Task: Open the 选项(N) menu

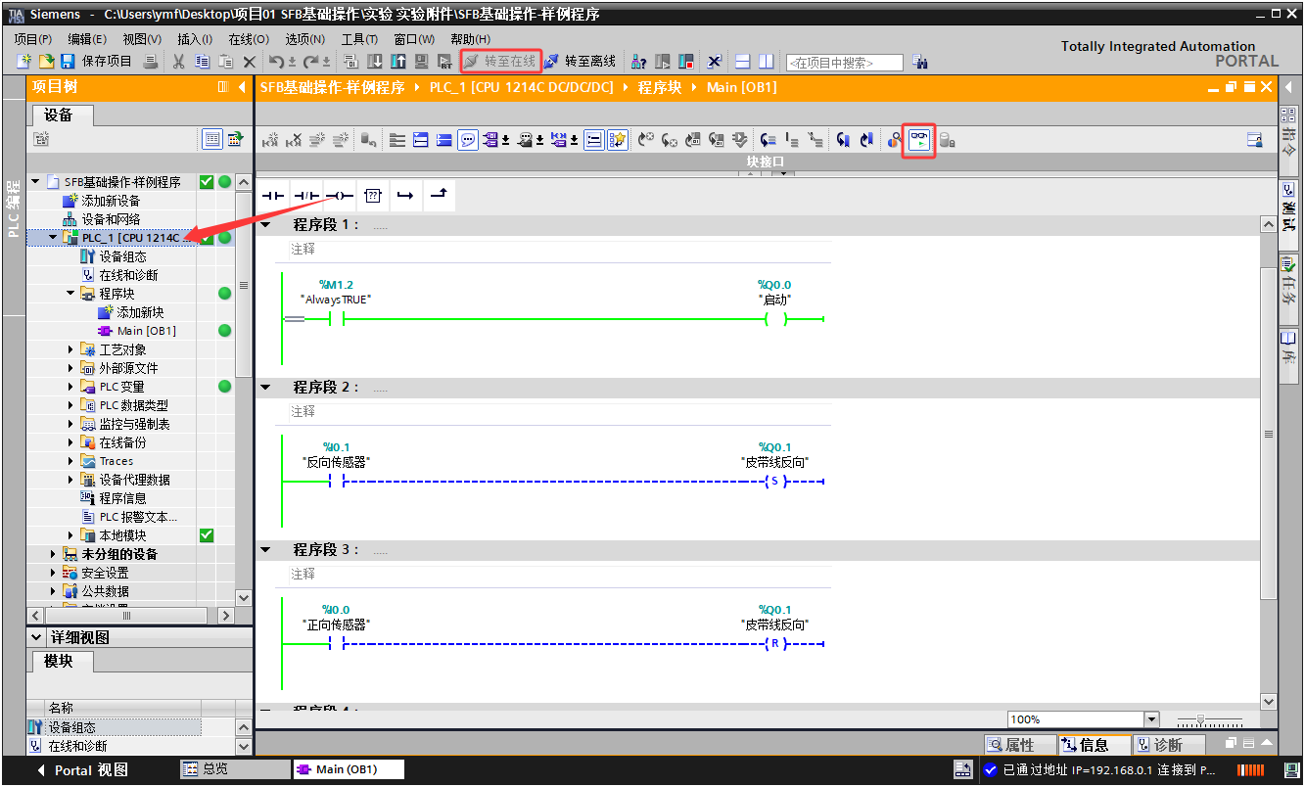Action: [x=304, y=39]
